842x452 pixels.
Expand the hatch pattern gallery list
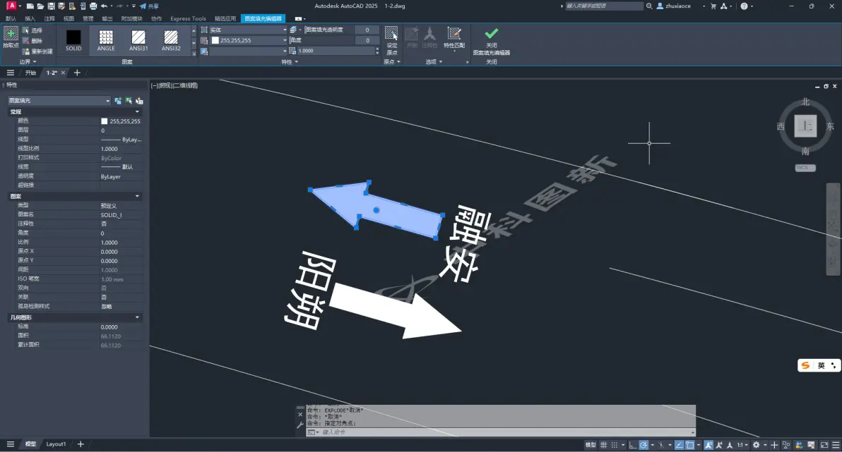click(194, 53)
